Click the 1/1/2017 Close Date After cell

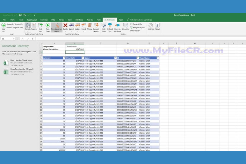click(75, 49)
